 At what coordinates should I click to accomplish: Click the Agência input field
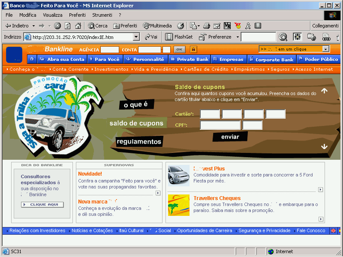(x=110, y=50)
